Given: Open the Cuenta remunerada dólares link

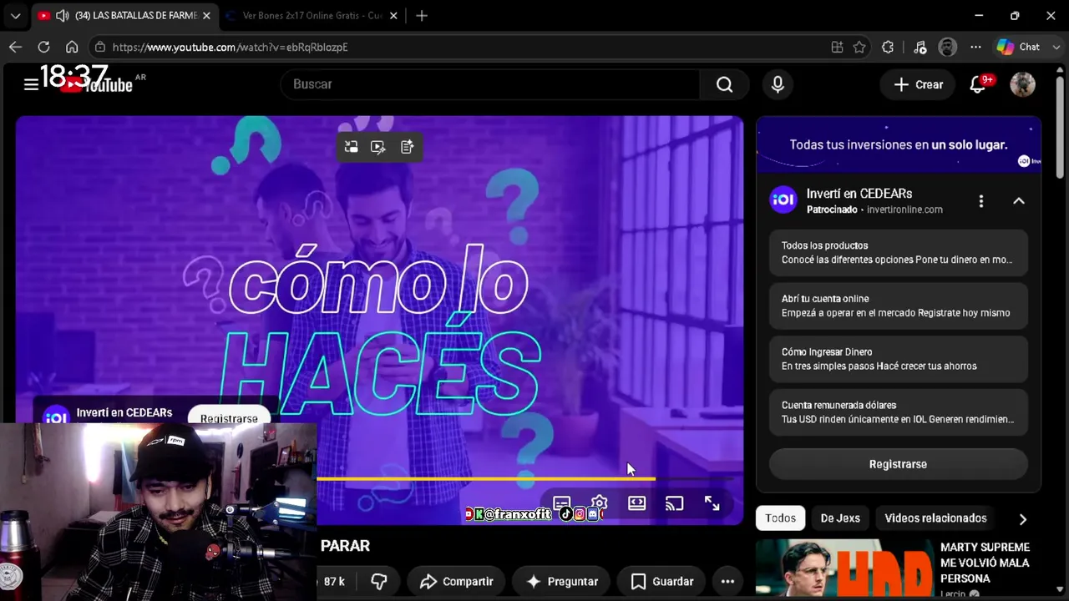Looking at the screenshot, I should 898,412.
